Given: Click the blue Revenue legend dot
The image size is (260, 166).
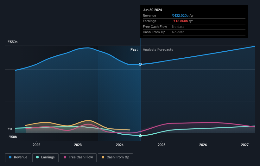Looking at the screenshot, I should (10, 157).
